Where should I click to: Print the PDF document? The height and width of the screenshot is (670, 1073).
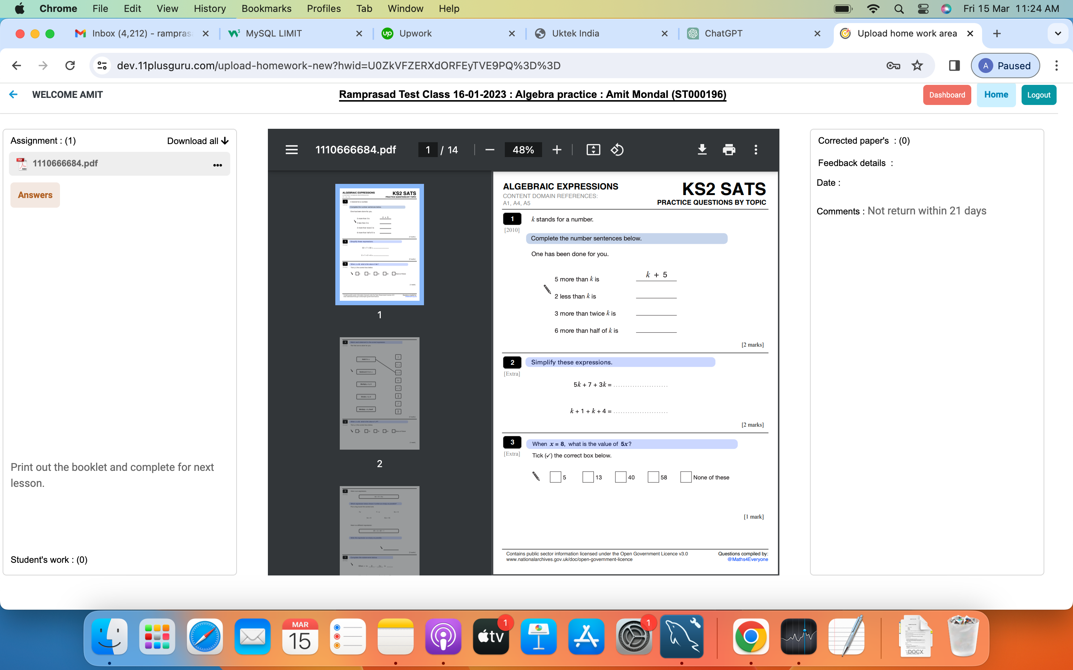pyautogui.click(x=728, y=150)
